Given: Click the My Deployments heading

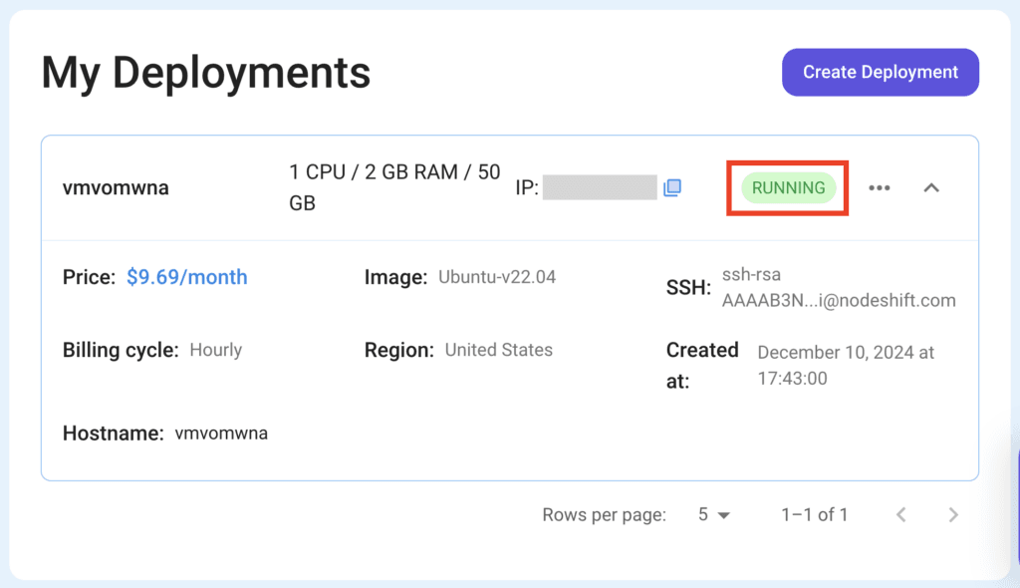Looking at the screenshot, I should coord(206,73).
